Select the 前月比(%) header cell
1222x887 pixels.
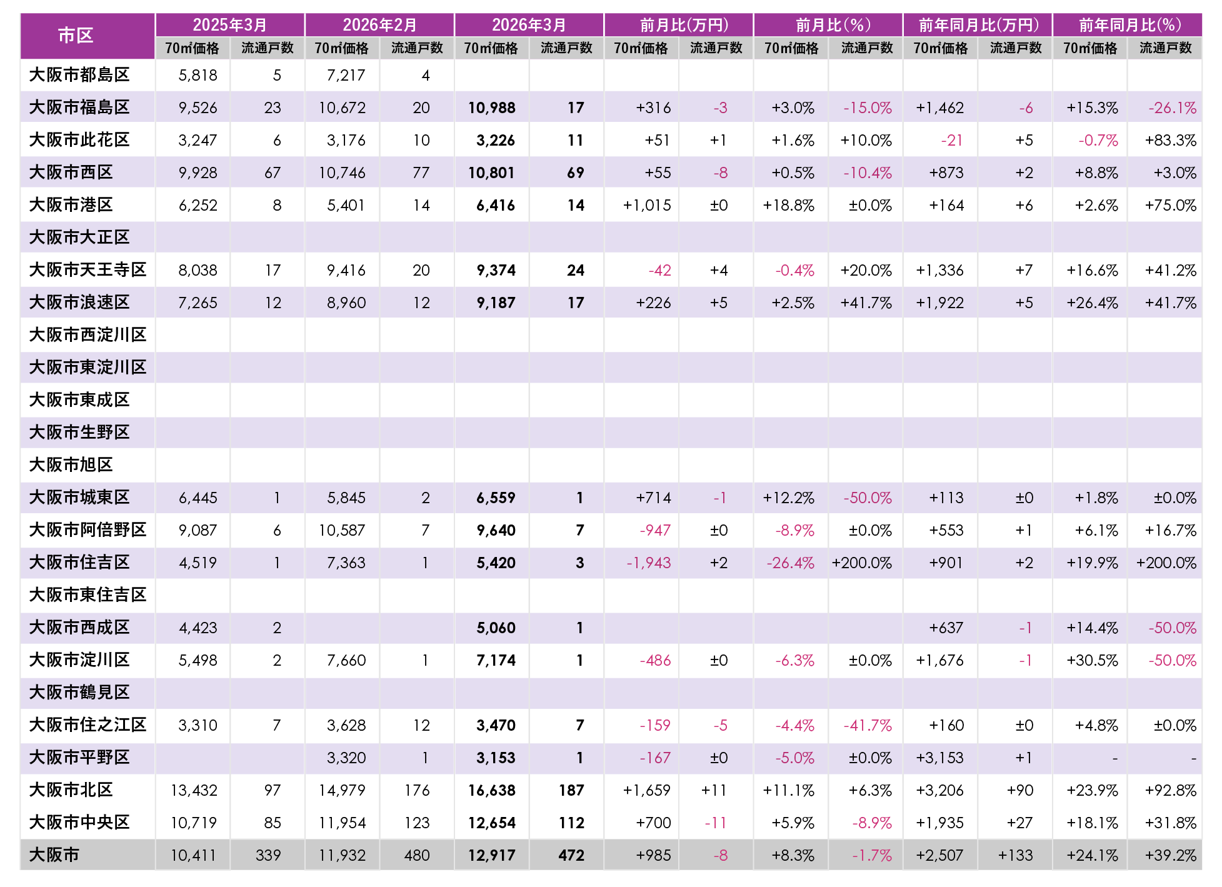(x=828, y=24)
